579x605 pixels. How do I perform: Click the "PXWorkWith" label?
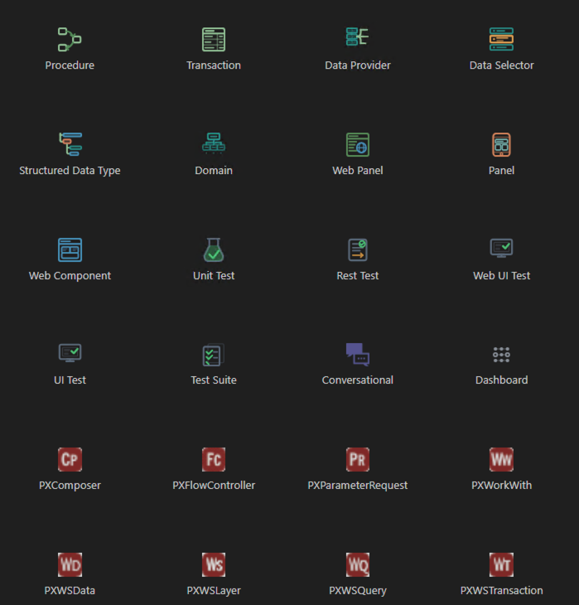coord(501,486)
